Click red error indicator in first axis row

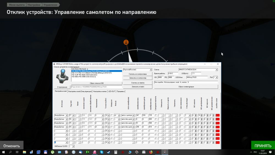pyautogui.click(x=218, y=115)
